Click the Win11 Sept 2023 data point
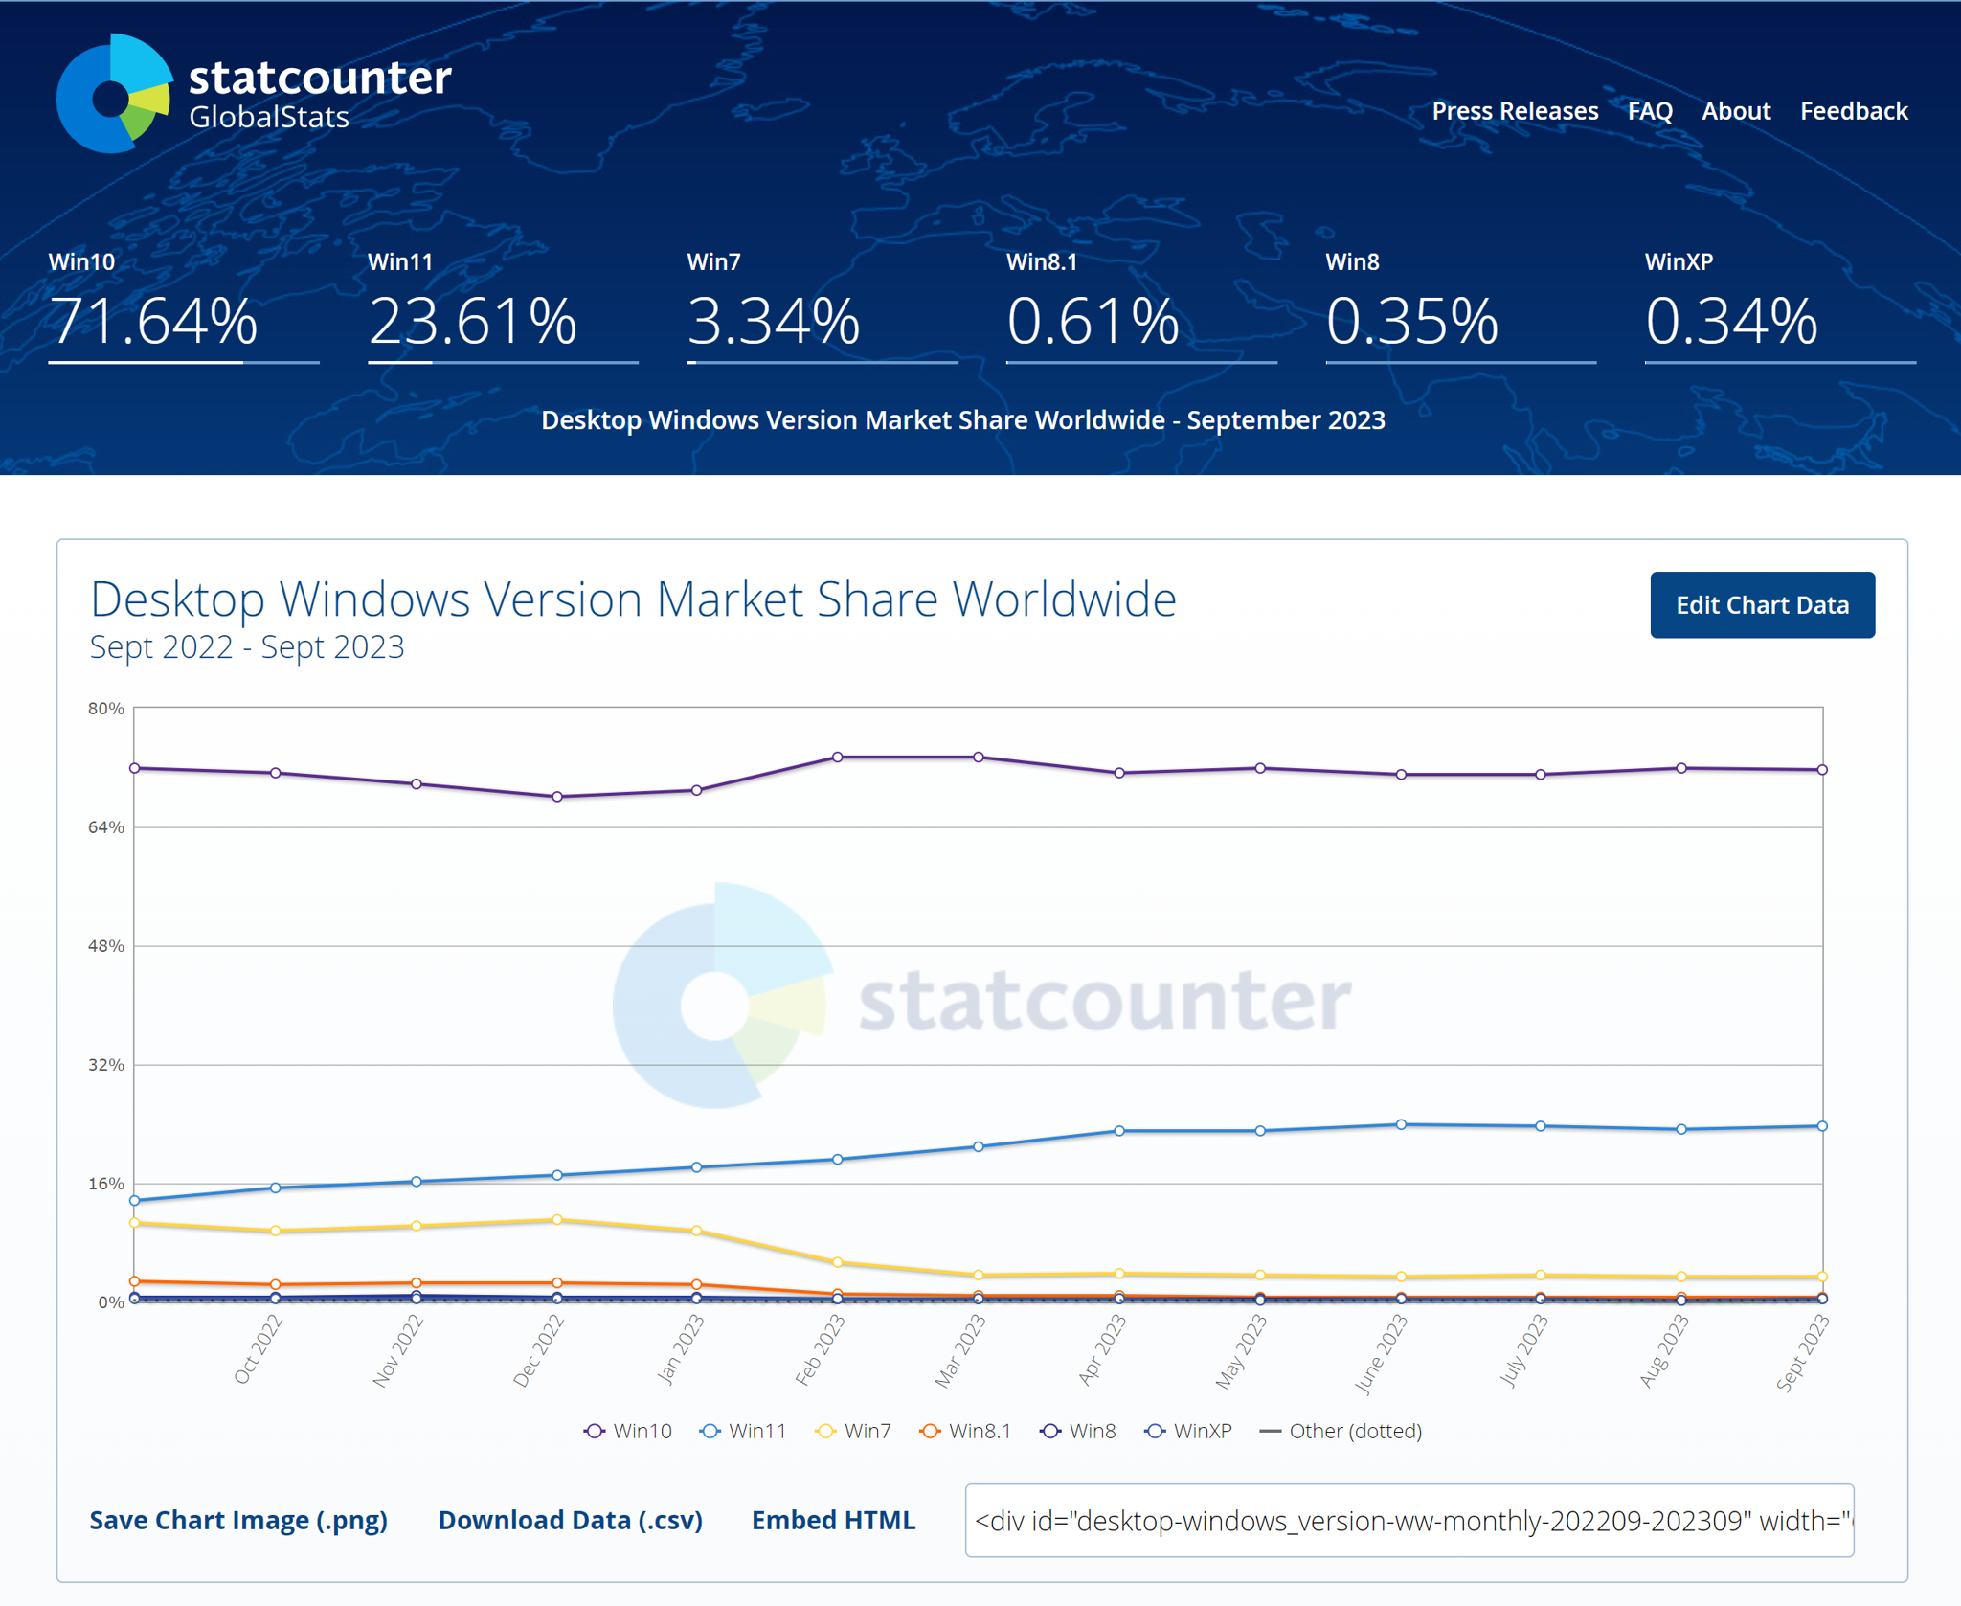Viewport: 1961px width, 1606px height. point(1822,1126)
